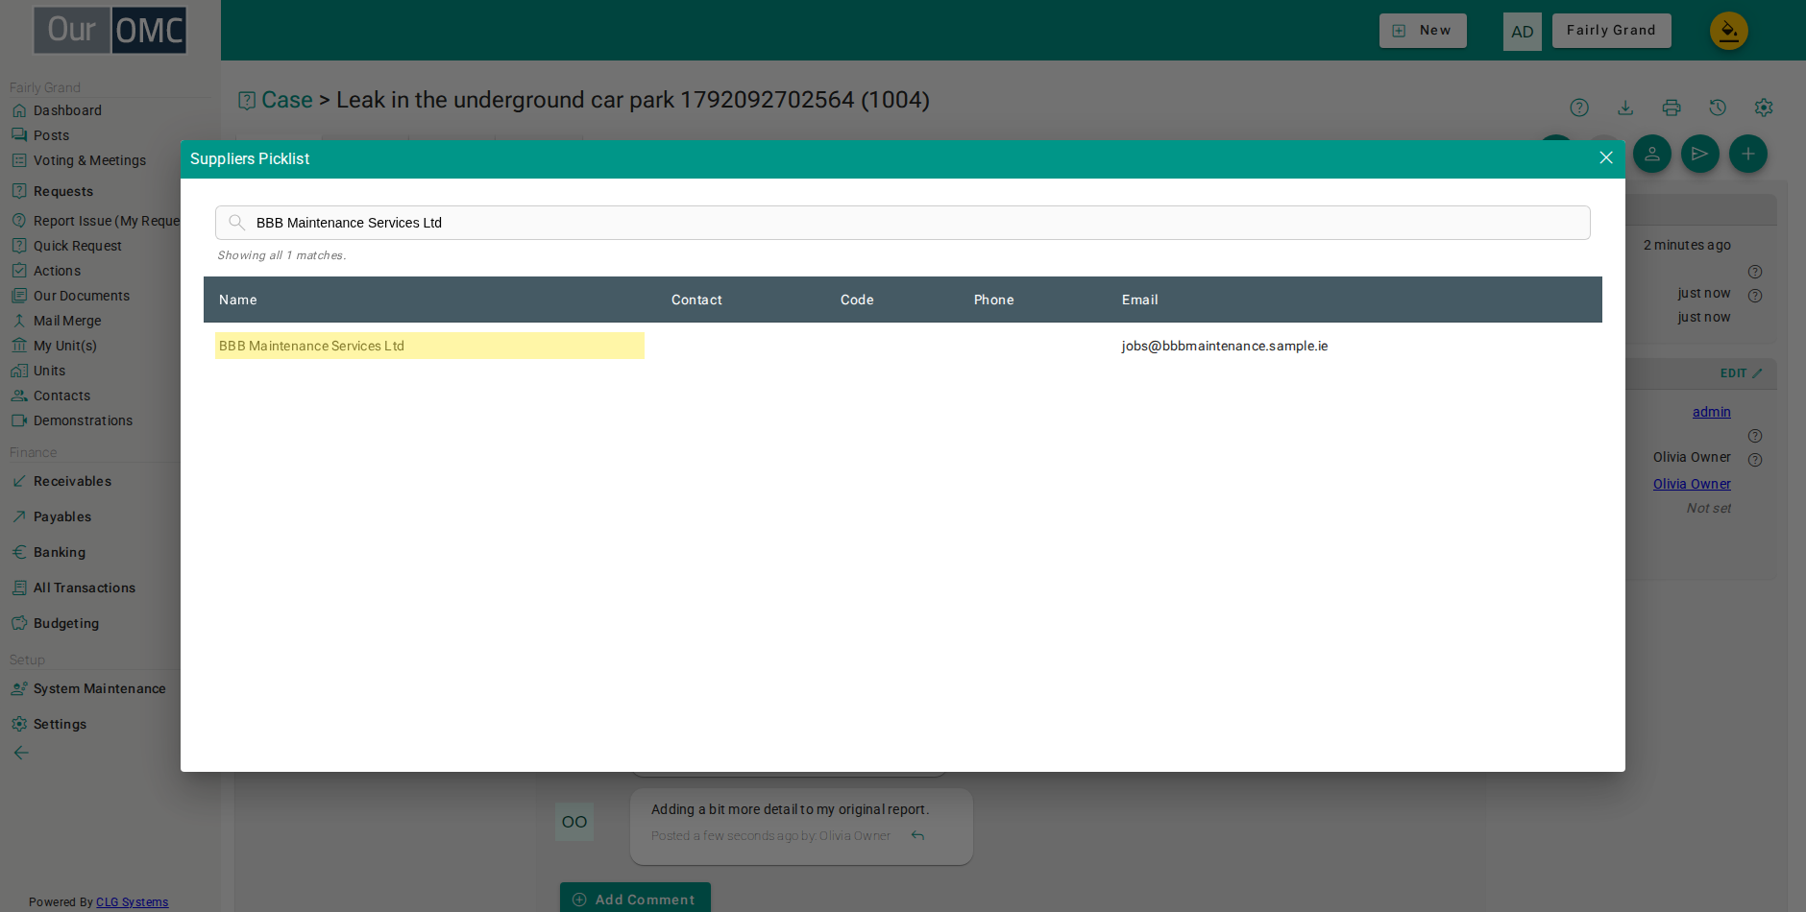The height and width of the screenshot is (912, 1806).
Task: Sort by Contact column header
Action: pos(696,300)
